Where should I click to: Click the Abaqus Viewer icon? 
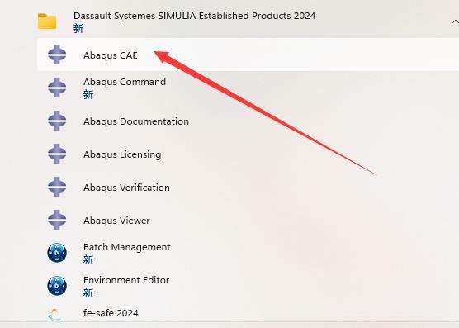pos(57,220)
